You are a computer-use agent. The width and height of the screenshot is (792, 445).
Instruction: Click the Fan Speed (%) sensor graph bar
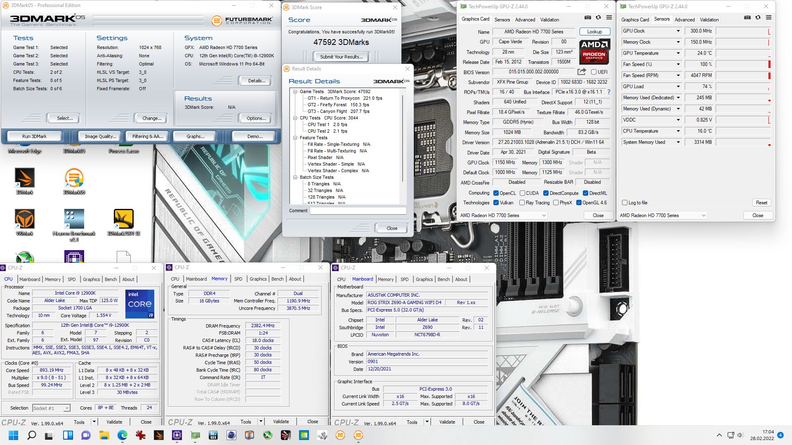[743, 64]
